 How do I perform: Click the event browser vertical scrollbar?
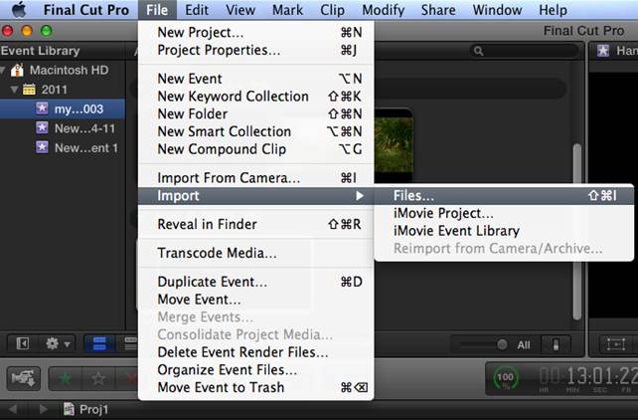tap(577, 231)
